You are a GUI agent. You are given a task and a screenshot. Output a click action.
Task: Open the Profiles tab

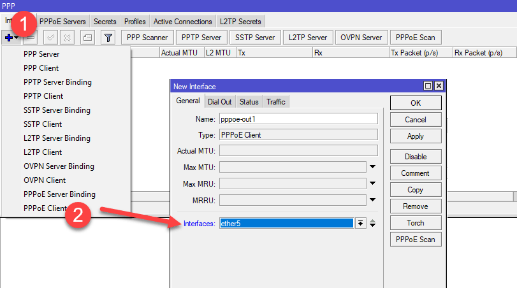[135, 22]
